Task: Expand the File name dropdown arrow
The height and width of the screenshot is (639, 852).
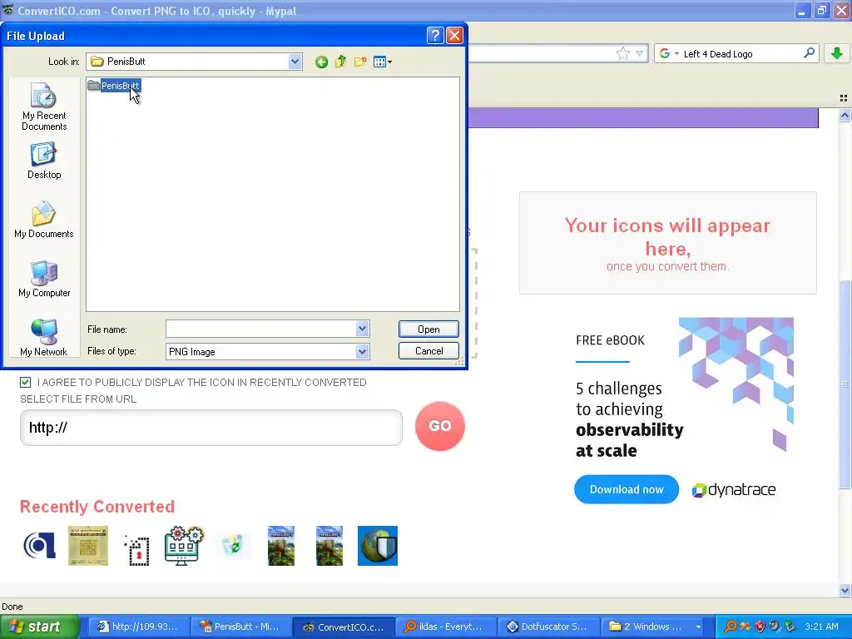Action: pyautogui.click(x=363, y=329)
